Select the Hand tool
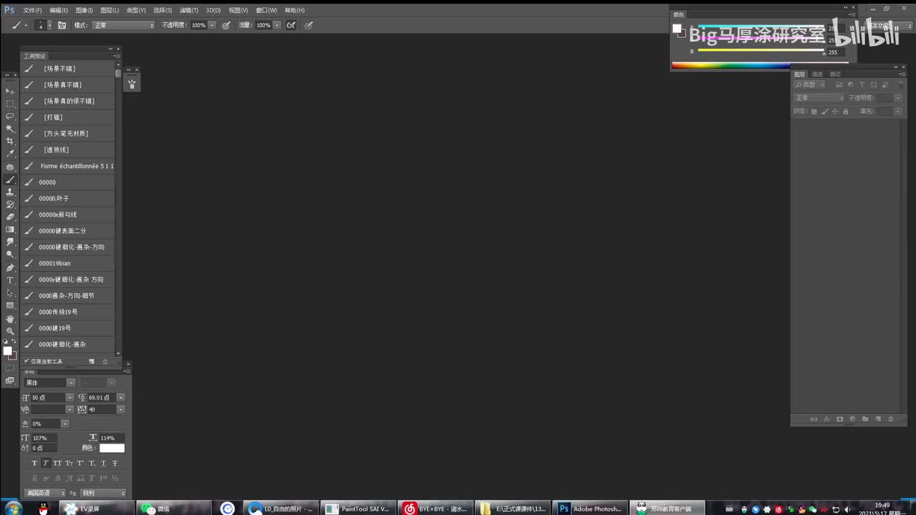 pyautogui.click(x=10, y=318)
